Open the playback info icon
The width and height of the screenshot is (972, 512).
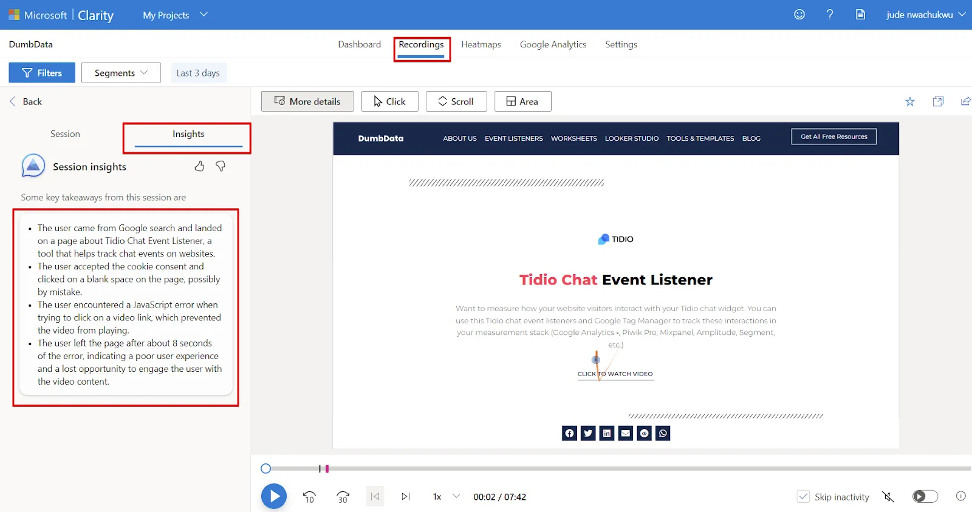coord(960,496)
